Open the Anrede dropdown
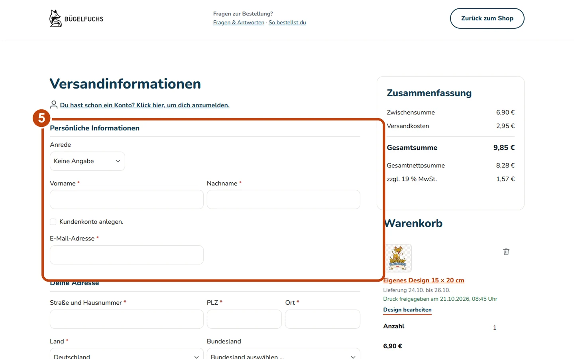574x359 pixels. coord(87,161)
